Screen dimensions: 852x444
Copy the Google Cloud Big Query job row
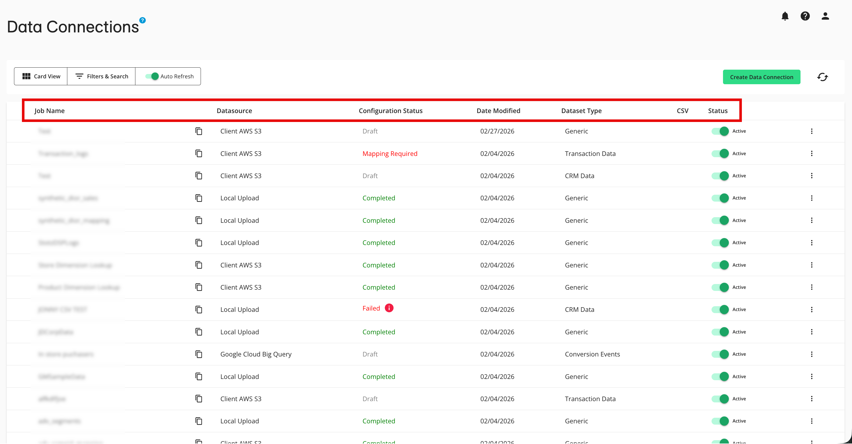pyautogui.click(x=198, y=354)
